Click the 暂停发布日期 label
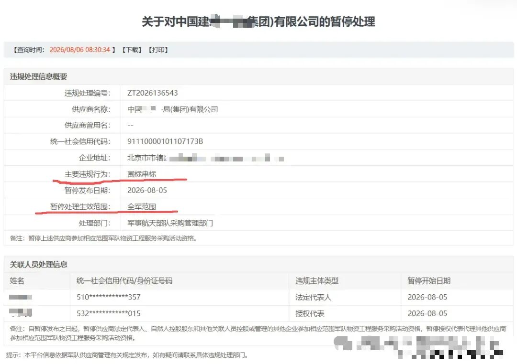The height and width of the screenshot is (364, 517). point(88,190)
